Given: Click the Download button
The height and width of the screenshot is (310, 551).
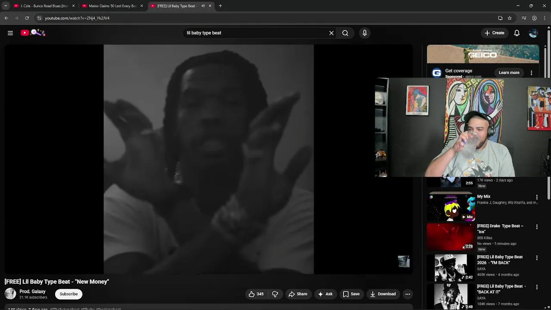Looking at the screenshot, I should [x=383, y=294].
